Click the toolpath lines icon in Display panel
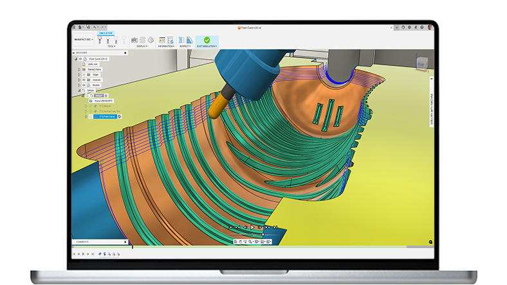Viewport: 507px width, 285px height. (143, 40)
